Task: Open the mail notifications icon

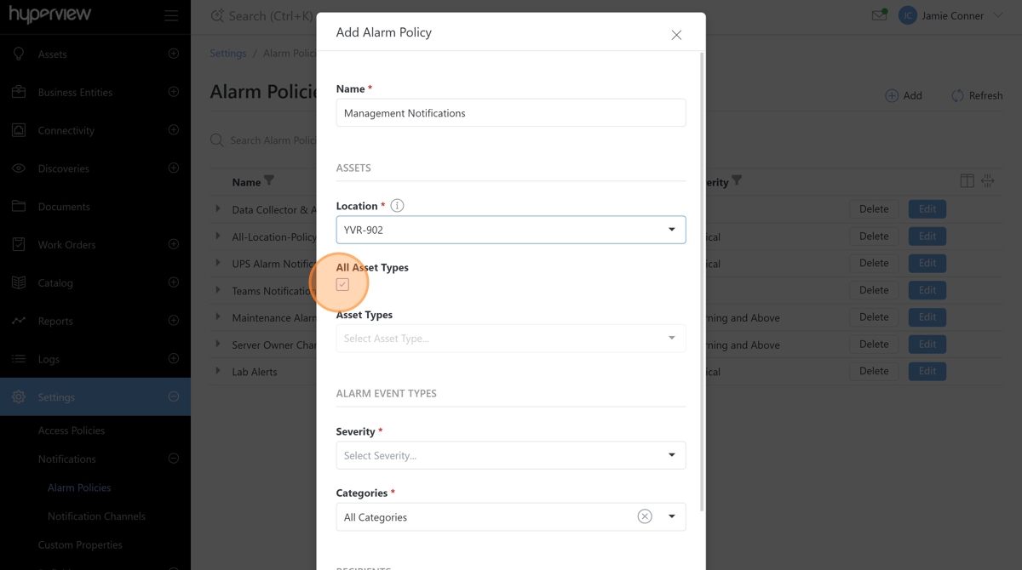Action: 879,15
